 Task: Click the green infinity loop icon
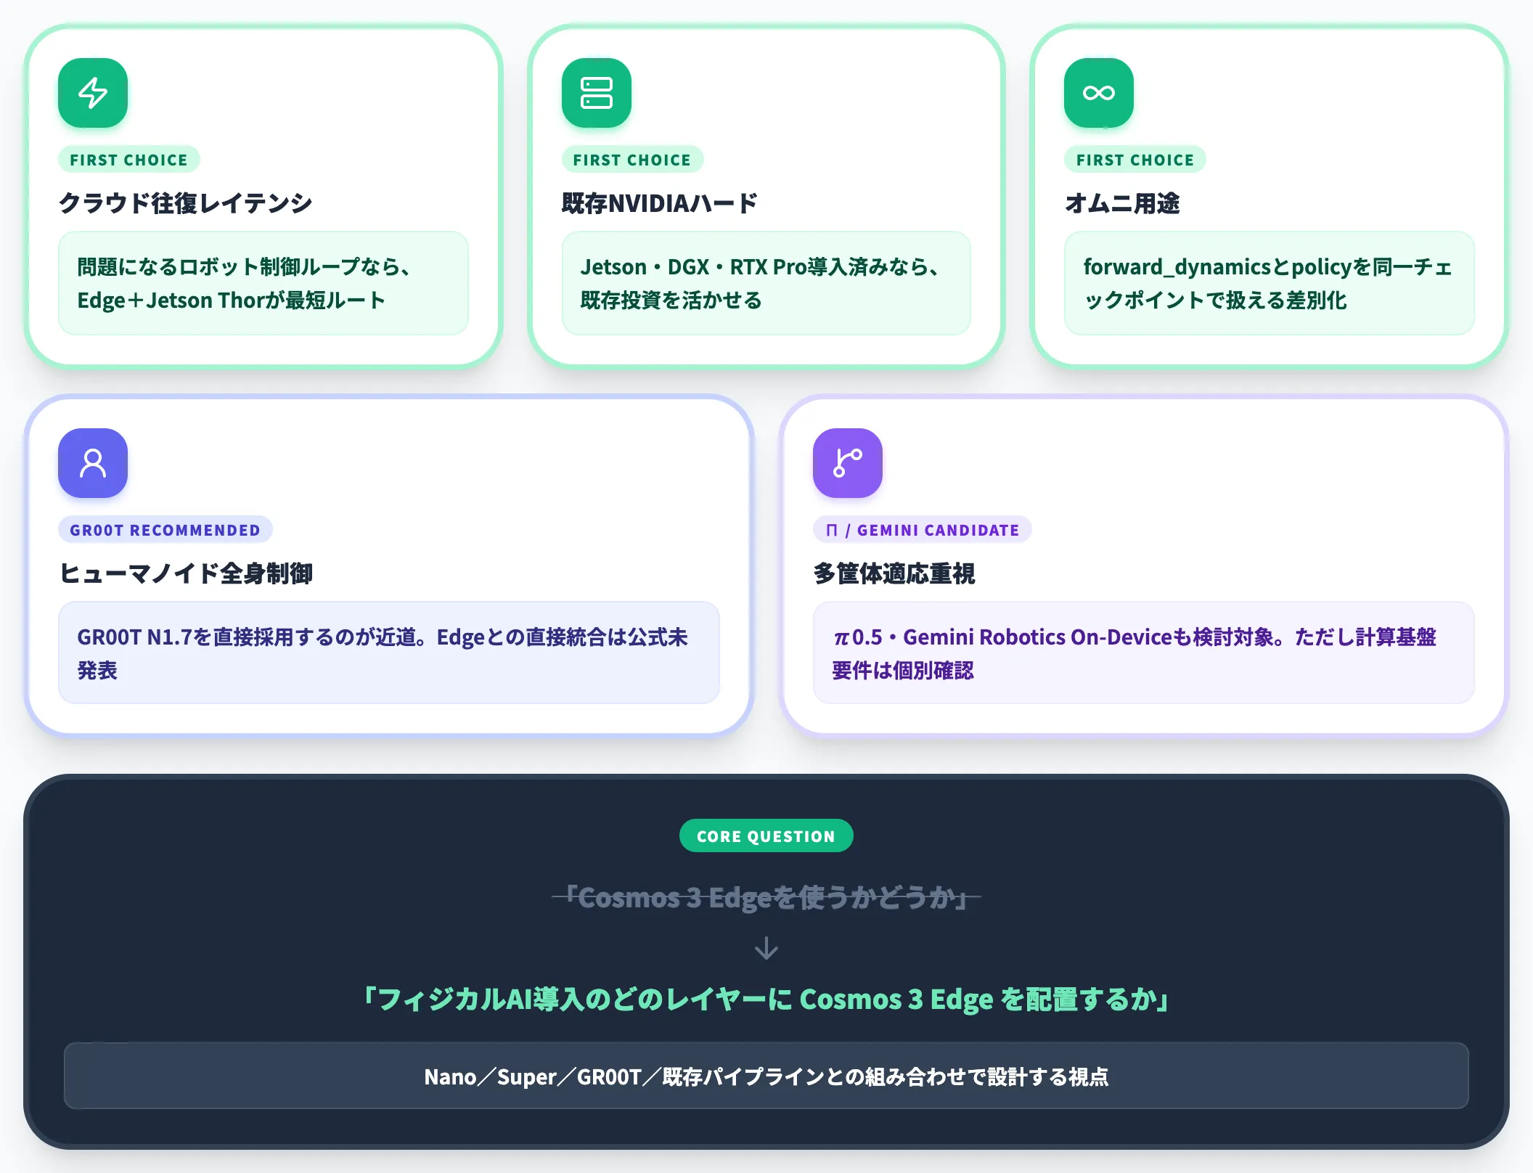point(1099,93)
